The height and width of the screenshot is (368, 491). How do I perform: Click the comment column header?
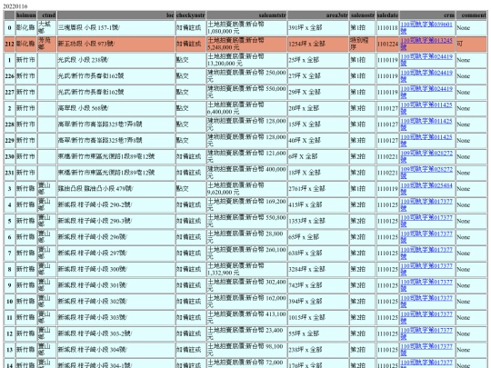(x=472, y=15)
